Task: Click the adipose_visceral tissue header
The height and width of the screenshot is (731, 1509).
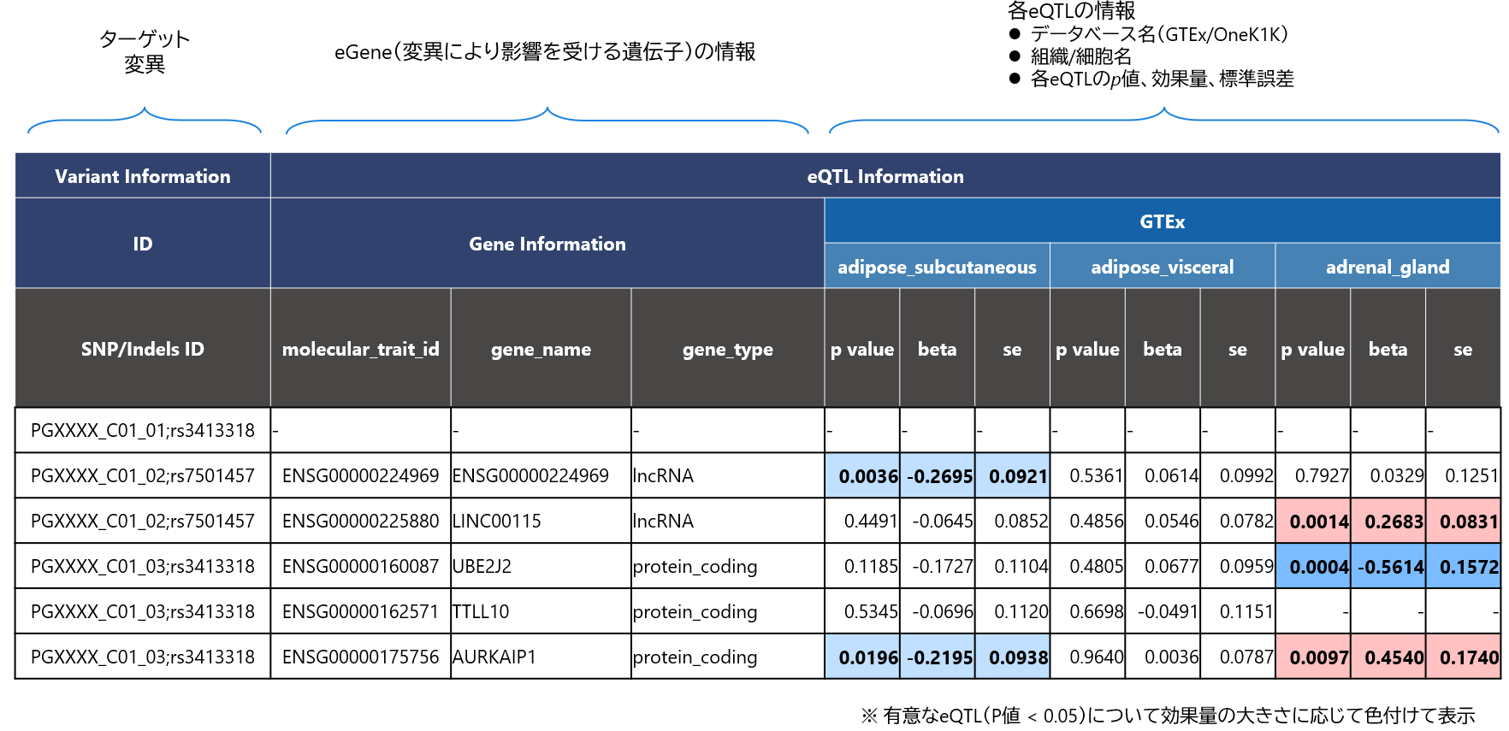Action: [1163, 267]
